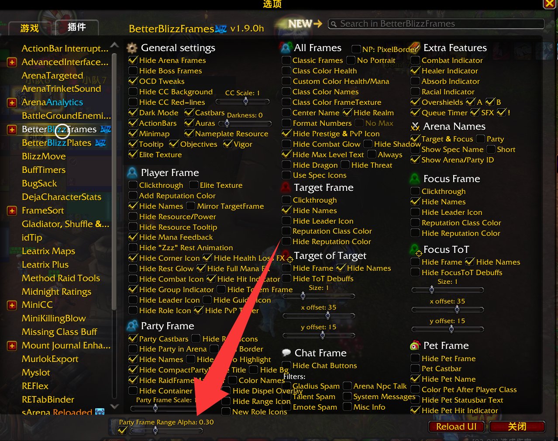Click the Arena Names crossed swords icon
Screen dimensions: 558x441
tap(415, 127)
